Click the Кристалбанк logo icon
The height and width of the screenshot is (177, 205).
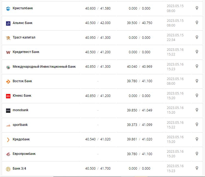pos(8,9)
